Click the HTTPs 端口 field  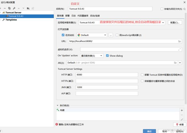107,81
